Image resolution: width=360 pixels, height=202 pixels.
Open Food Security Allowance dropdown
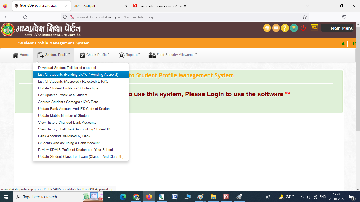tap(173, 55)
